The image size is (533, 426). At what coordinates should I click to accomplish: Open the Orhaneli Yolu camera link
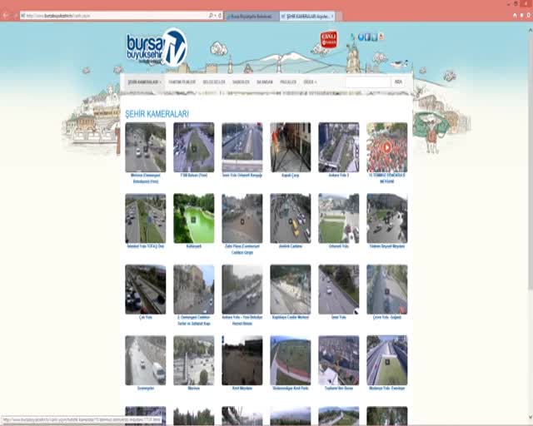[339, 246]
